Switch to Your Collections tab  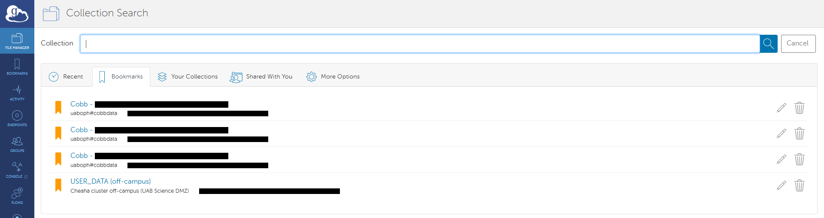coord(188,77)
